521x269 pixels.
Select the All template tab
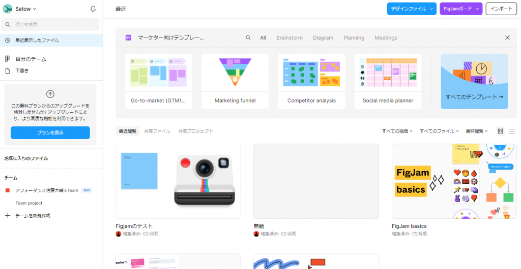[263, 38]
